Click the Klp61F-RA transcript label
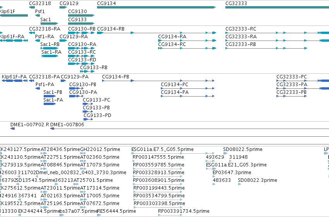 click(x=12, y=36)
